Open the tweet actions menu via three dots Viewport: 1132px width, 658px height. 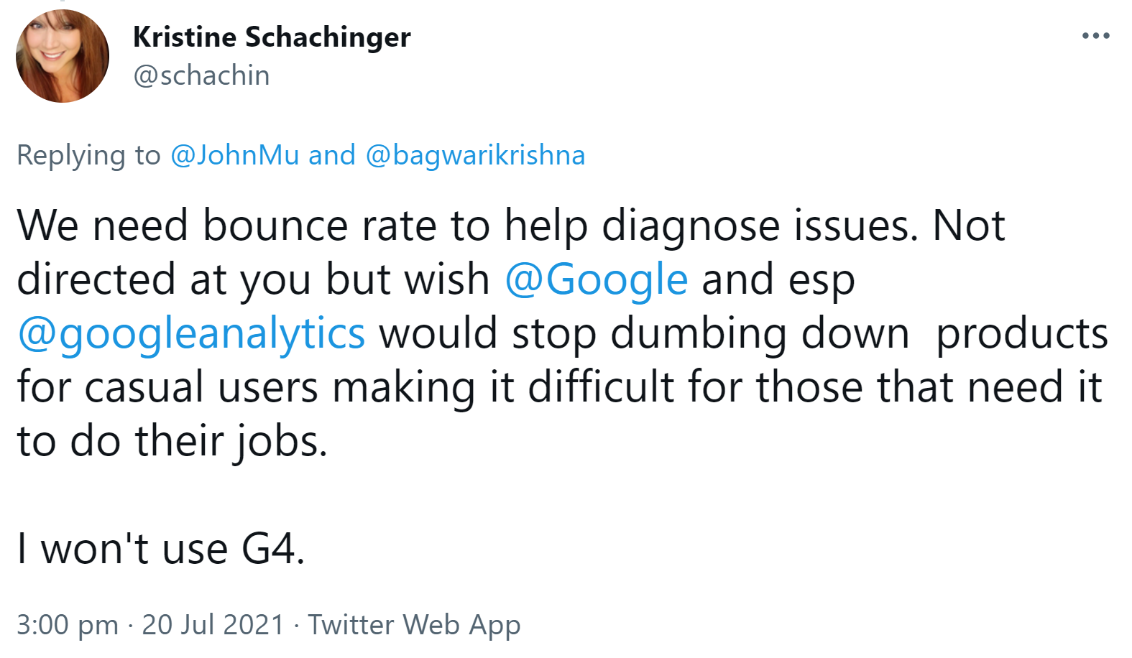tap(1094, 34)
